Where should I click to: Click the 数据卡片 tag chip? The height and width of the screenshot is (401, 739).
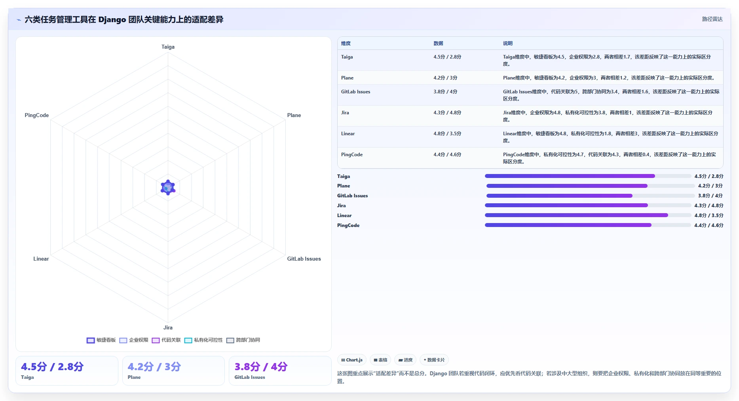click(434, 360)
